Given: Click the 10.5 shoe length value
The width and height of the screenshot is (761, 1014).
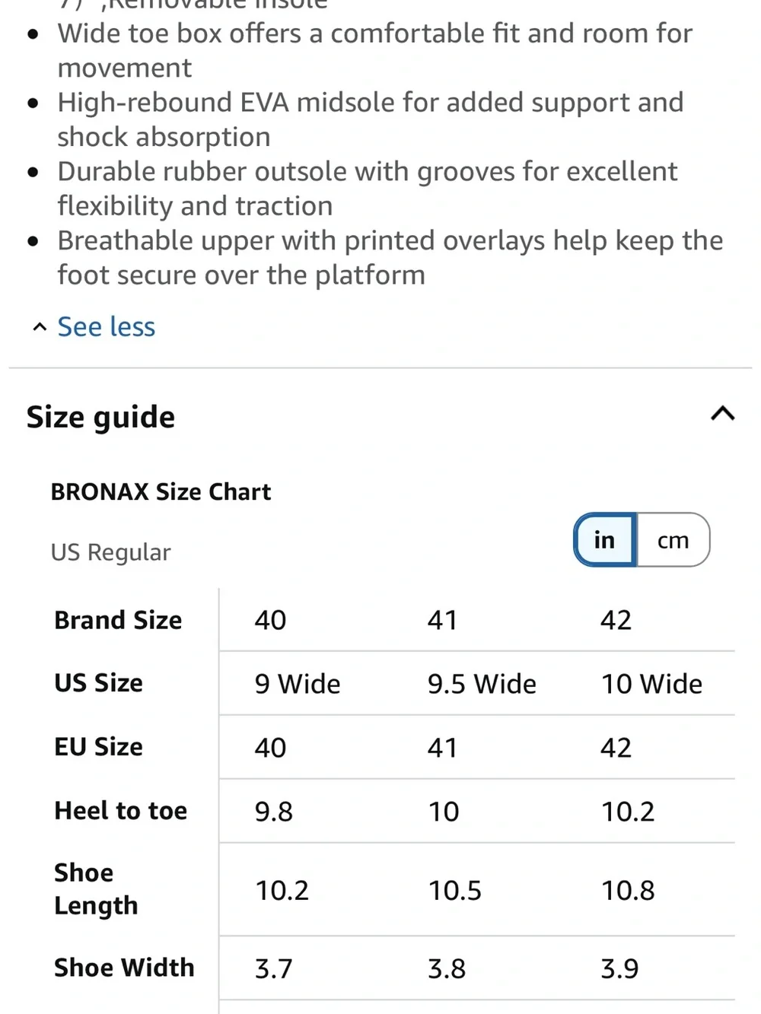Looking at the screenshot, I should click(455, 891).
